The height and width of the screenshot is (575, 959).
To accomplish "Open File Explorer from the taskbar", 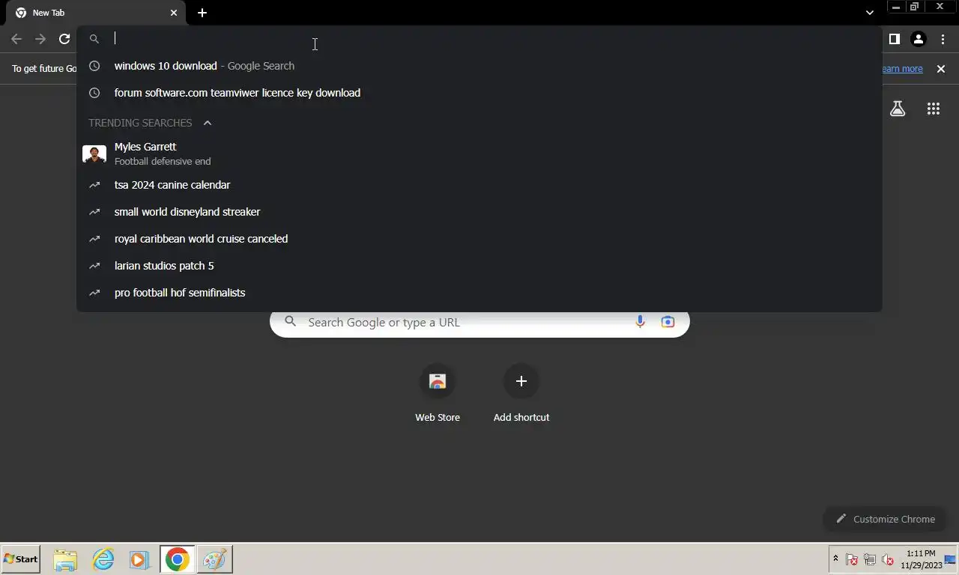I will tap(65, 559).
